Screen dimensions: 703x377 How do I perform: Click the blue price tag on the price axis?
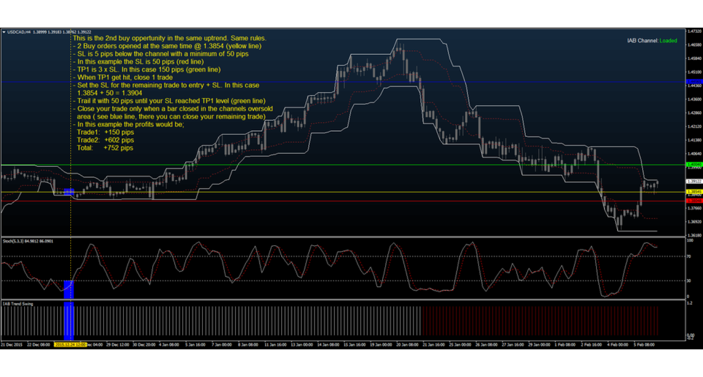[x=694, y=81]
